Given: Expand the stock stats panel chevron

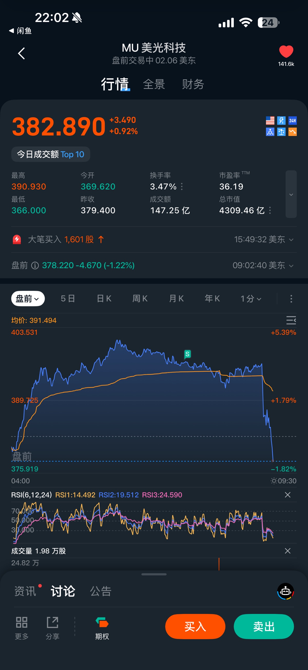Looking at the screenshot, I should click(x=291, y=194).
